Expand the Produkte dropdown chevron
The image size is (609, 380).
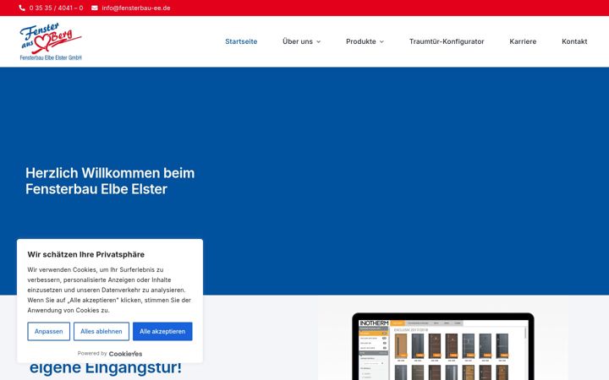coord(381,42)
